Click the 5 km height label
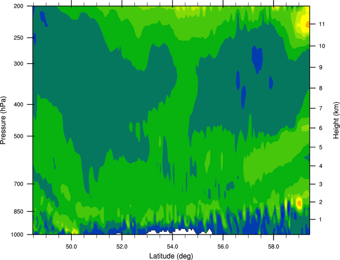 [321, 148]
